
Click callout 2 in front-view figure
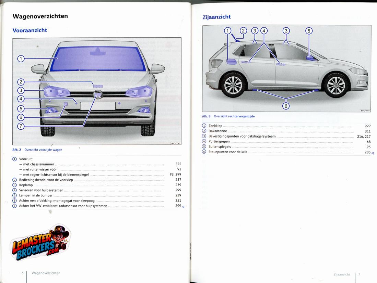click(21, 82)
